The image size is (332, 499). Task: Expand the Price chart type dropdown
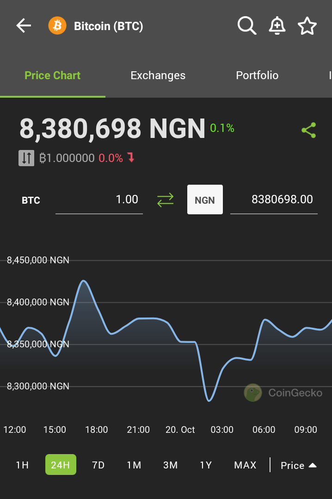pos(298,465)
